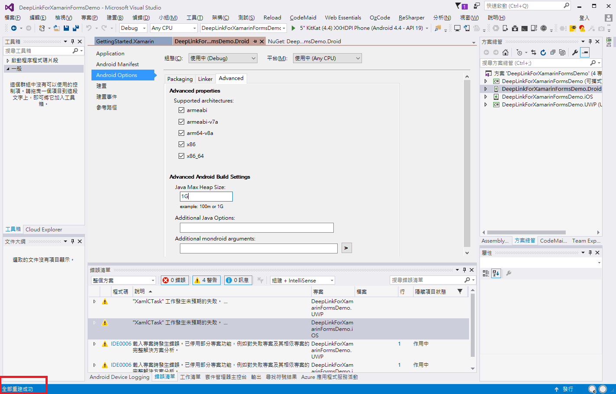Toggle the 0 錯誤 errors filter

coord(174,280)
